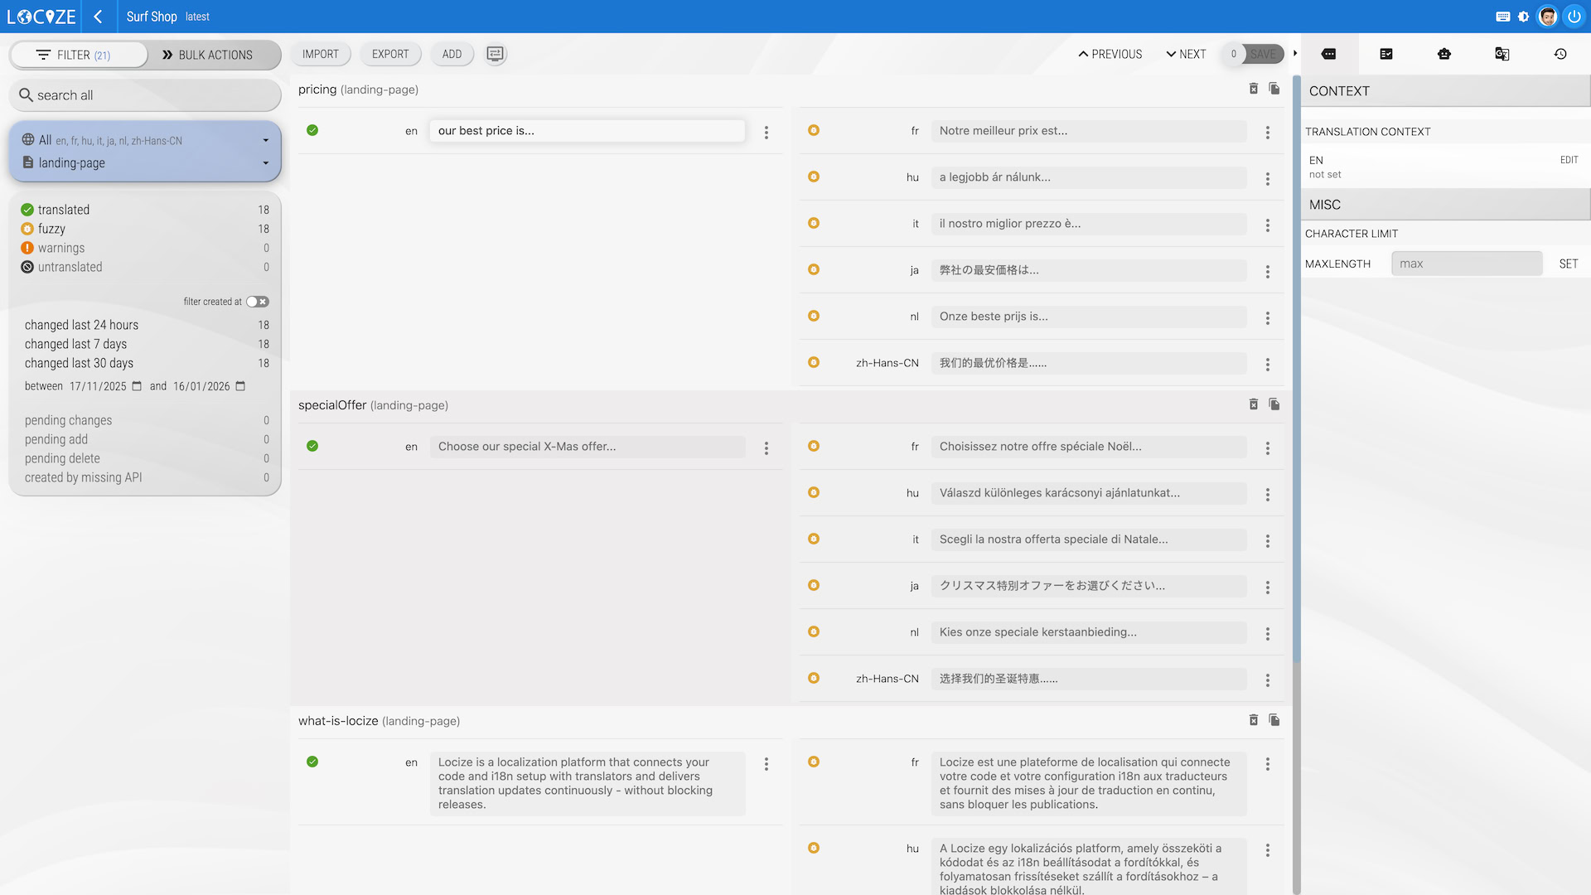Expand the landing-page namespace dropdown

tap(265, 163)
